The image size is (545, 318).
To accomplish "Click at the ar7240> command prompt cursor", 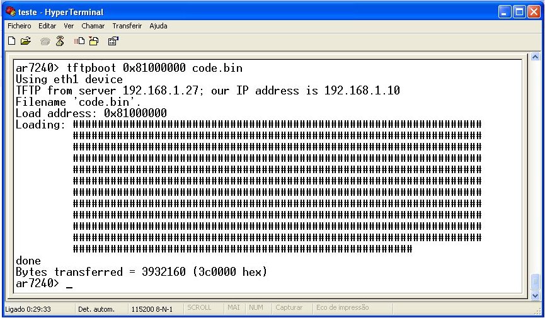I will tap(69, 285).
